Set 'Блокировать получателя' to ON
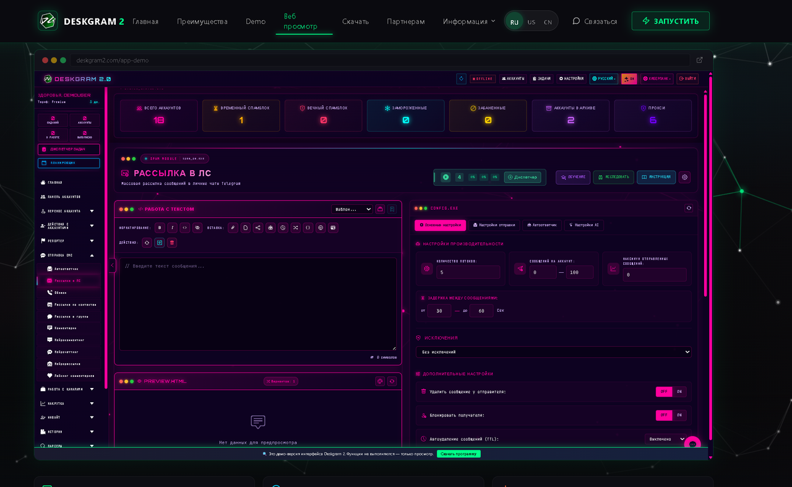 [679, 415]
